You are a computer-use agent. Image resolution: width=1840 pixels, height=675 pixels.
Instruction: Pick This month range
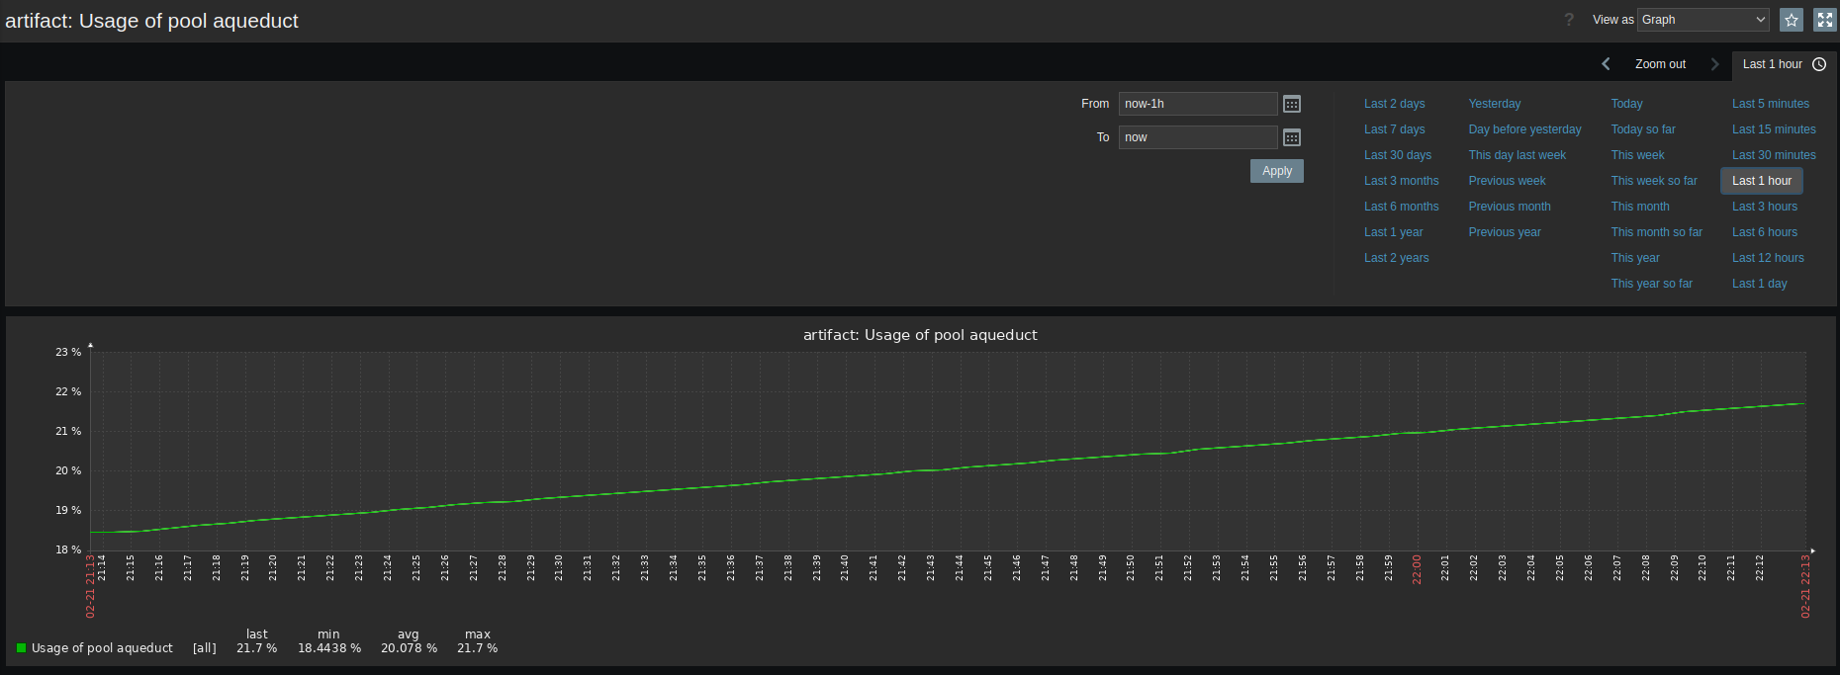click(x=1640, y=207)
